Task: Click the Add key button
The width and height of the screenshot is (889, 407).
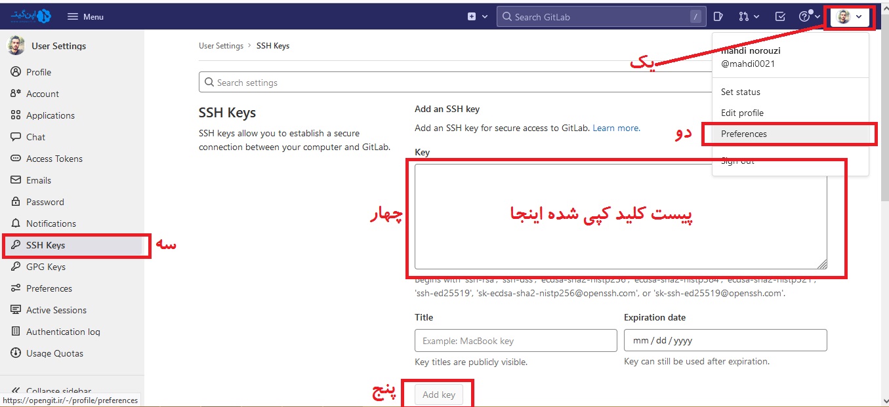Action: coord(439,395)
